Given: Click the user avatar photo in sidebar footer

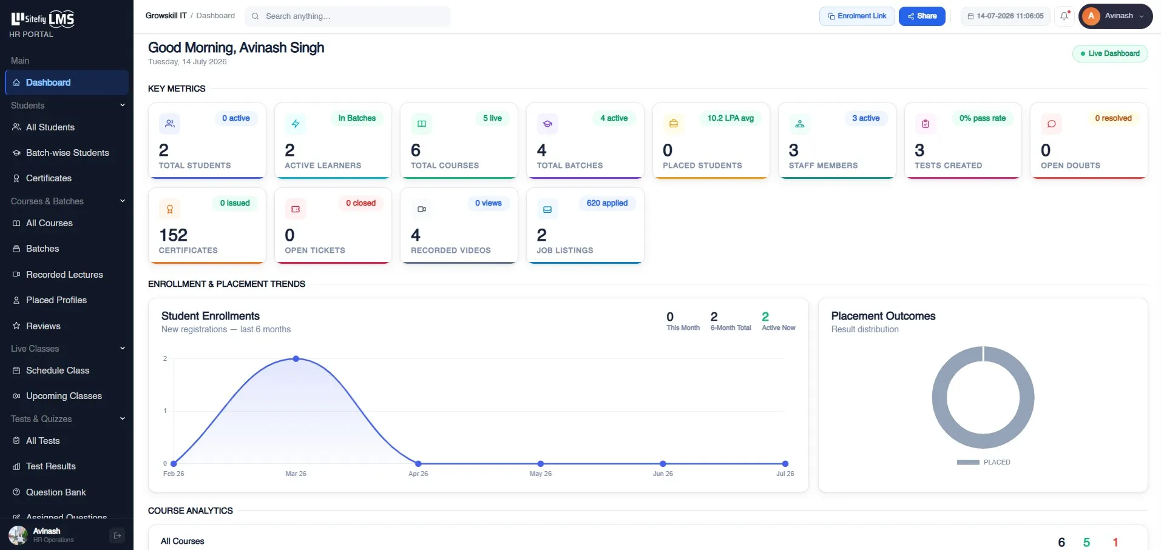Looking at the screenshot, I should pos(18,535).
